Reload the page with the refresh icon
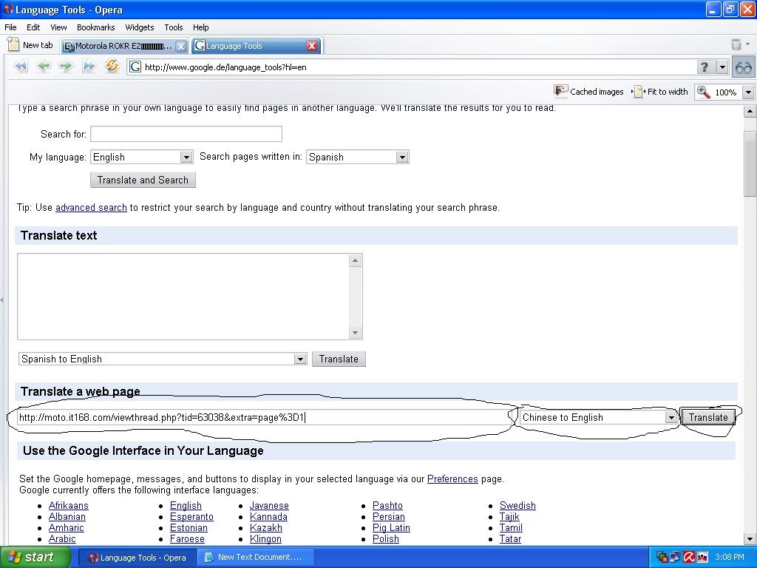 point(112,66)
